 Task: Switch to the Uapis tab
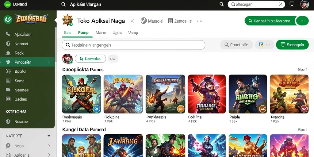pyautogui.click(x=117, y=33)
